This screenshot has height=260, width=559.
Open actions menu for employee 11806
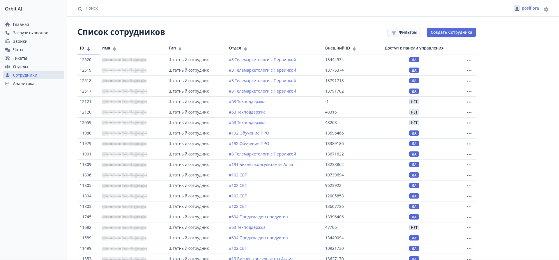point(469,175)
